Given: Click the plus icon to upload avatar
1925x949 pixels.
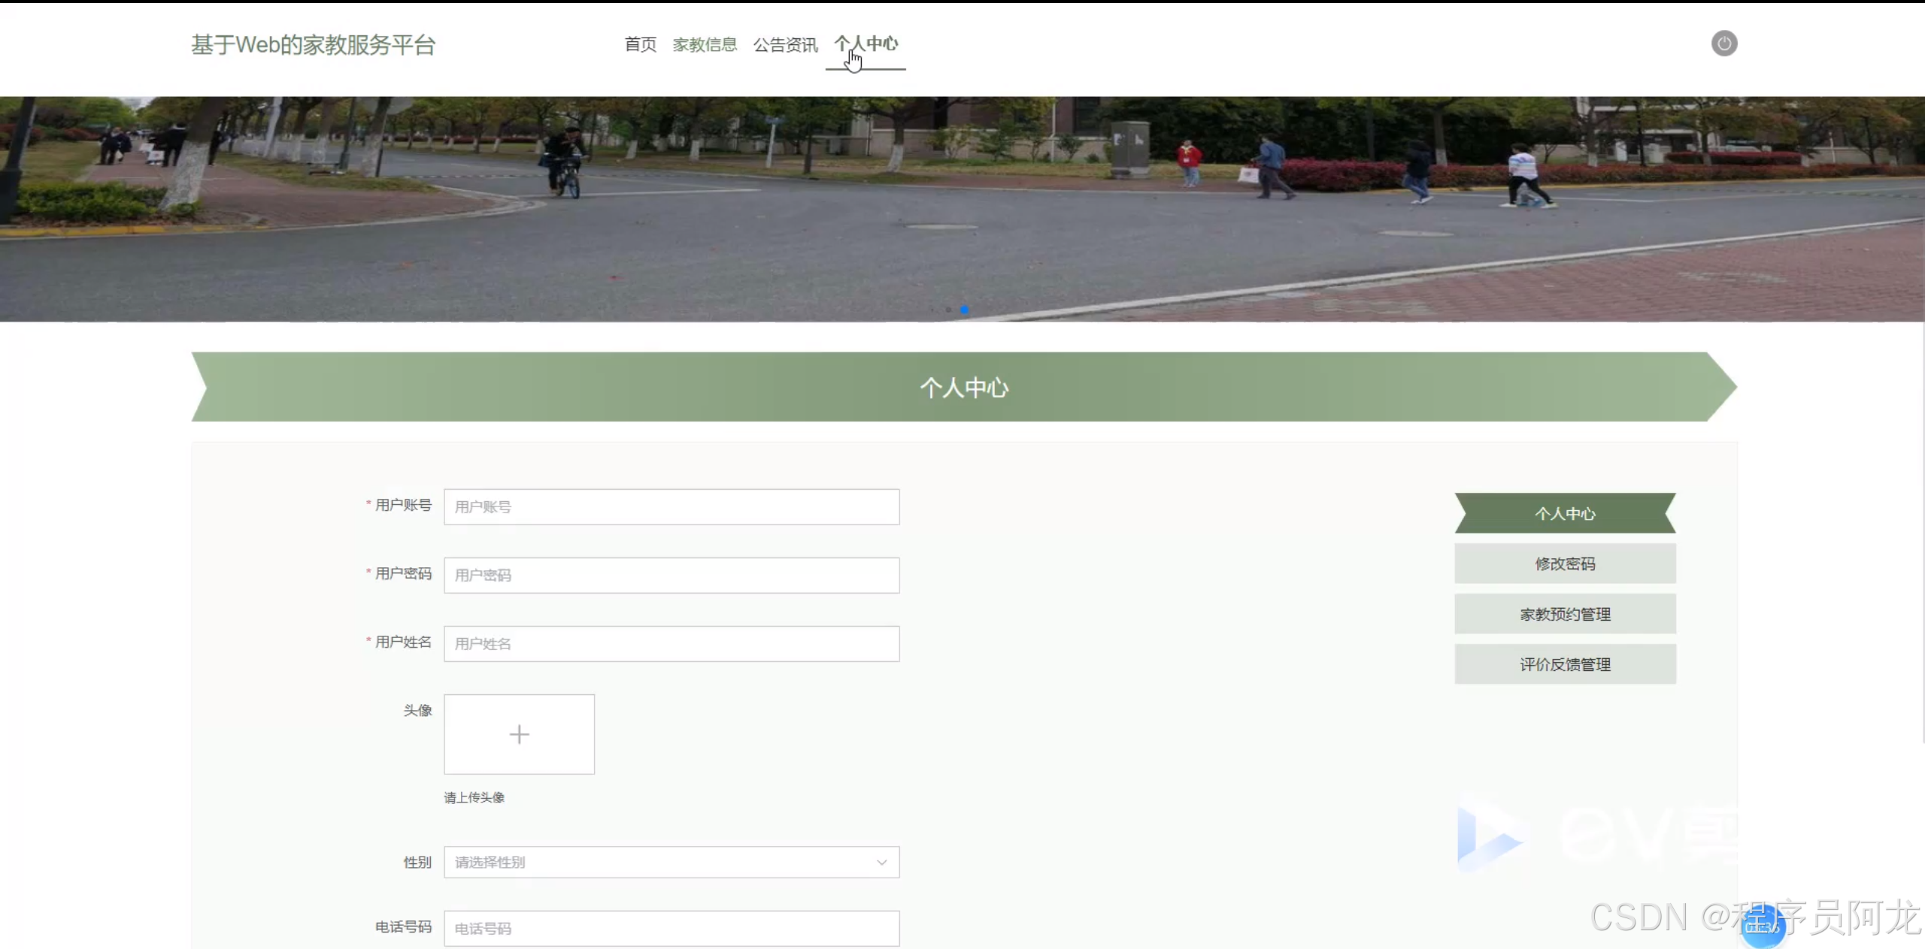Looking at the screenshot, I should click(x=519, y=734).
